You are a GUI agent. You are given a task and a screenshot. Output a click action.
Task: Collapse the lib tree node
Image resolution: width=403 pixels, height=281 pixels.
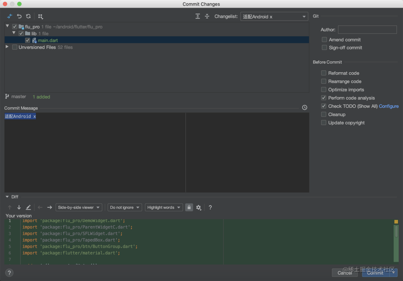(x=14, y=33)
